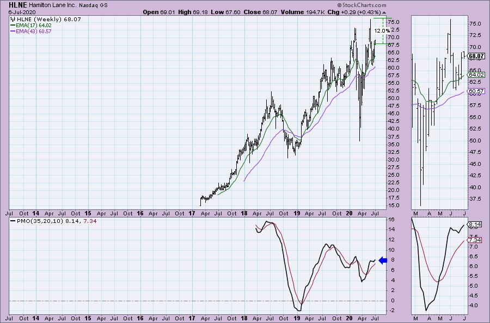490x323 pixels.
Task: Click the Nasdaq GS exchange label
Action: point(93,5)
